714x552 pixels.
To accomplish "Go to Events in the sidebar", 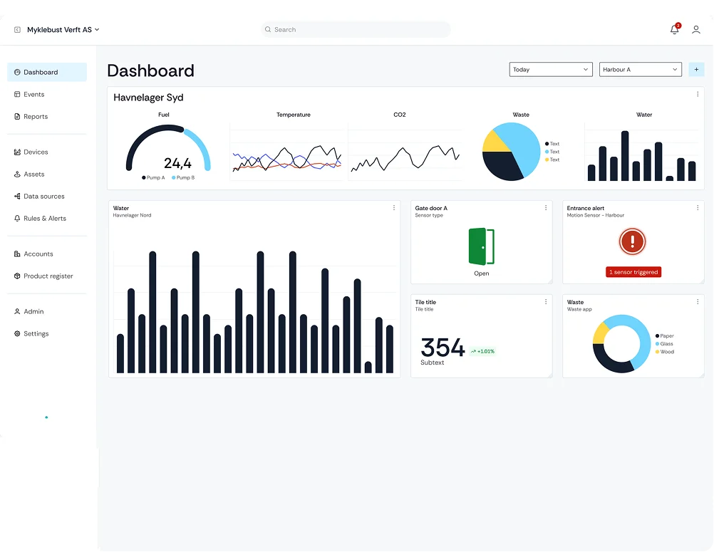I will [x=33, y=94].
